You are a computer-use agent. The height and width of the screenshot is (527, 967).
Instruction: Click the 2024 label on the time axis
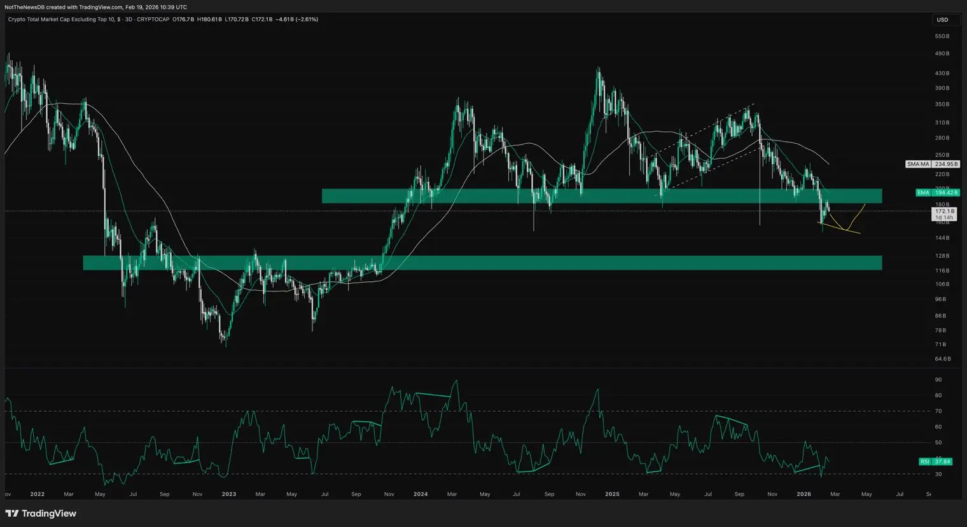(421, 494)
